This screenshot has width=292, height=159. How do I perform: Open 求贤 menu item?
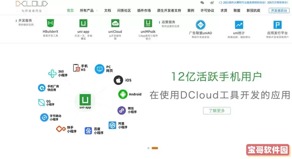(224, 10)
